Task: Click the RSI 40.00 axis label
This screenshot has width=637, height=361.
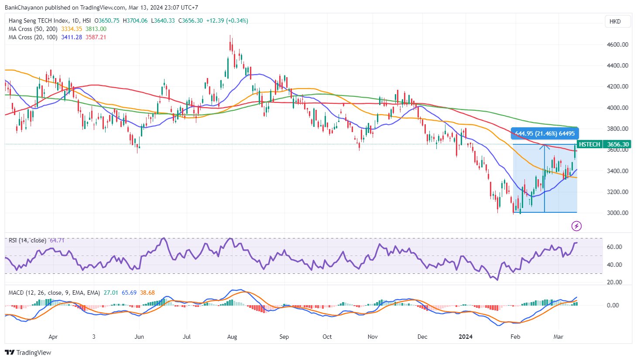Action: tap(614, 265)
